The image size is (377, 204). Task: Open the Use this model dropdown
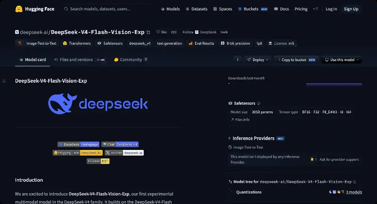tap(341, 60)
